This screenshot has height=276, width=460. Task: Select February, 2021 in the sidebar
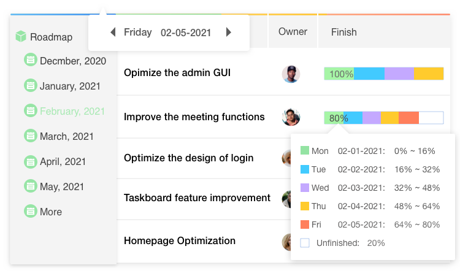coord(72,111)
